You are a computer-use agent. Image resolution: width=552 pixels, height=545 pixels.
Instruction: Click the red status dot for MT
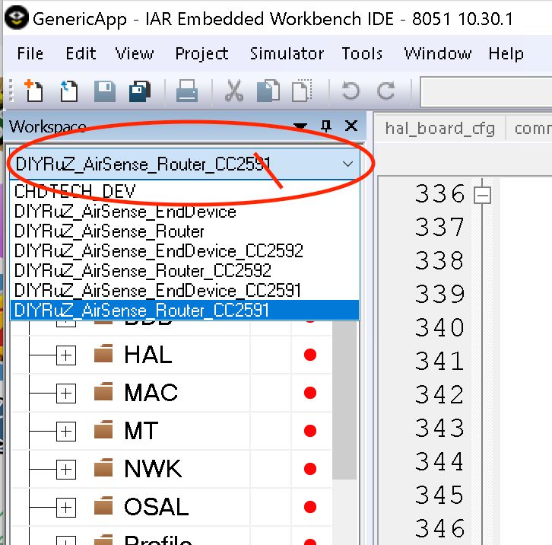click(309, 431)
